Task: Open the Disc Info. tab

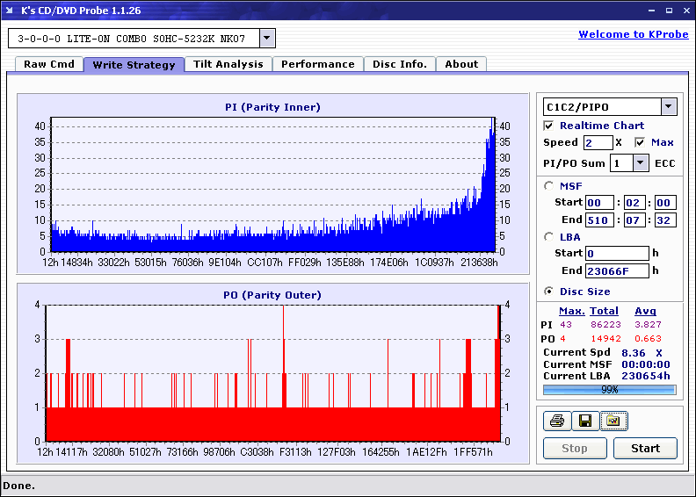Action: pyautogui.click(x=399, y=64)
